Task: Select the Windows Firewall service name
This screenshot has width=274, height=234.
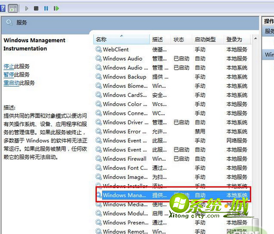Action: coord(124,159)
